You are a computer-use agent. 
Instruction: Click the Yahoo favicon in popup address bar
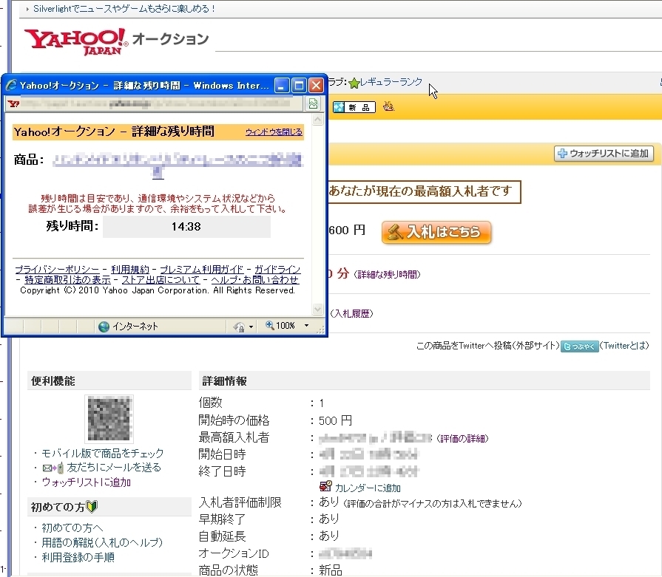coord(13,103)
